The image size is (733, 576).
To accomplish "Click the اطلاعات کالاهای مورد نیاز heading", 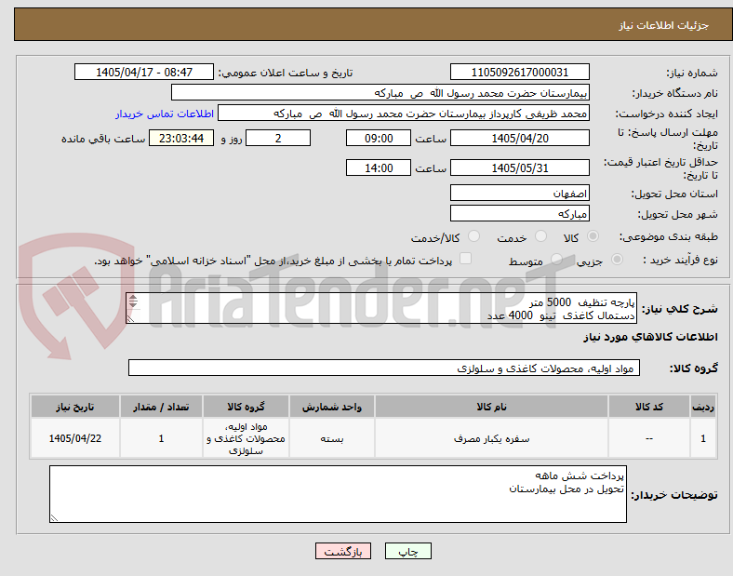I will pyautogui.click(x=650, y=337).
